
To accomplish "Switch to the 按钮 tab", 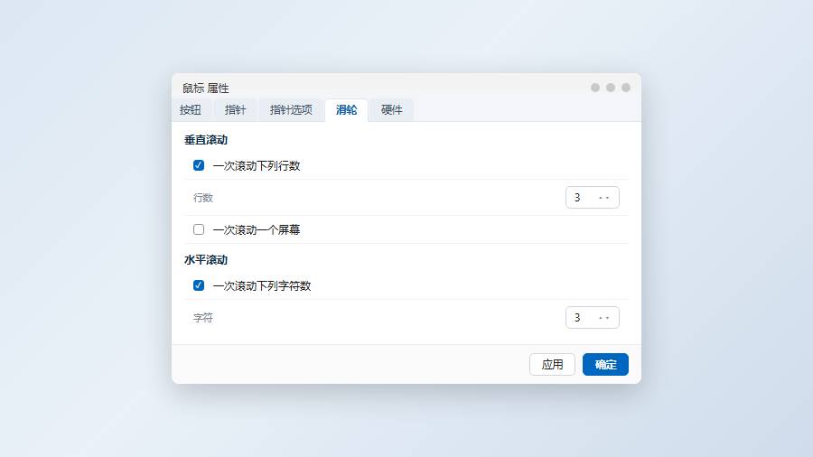I will point(191,110).
